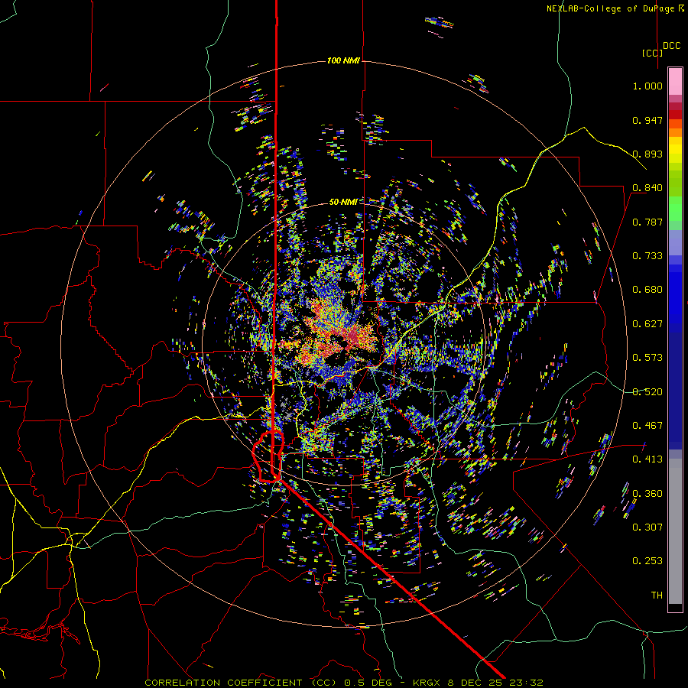Click the green color band near 0.787
688x688 pixels.
pyautogui.click(x=675, y=213)
